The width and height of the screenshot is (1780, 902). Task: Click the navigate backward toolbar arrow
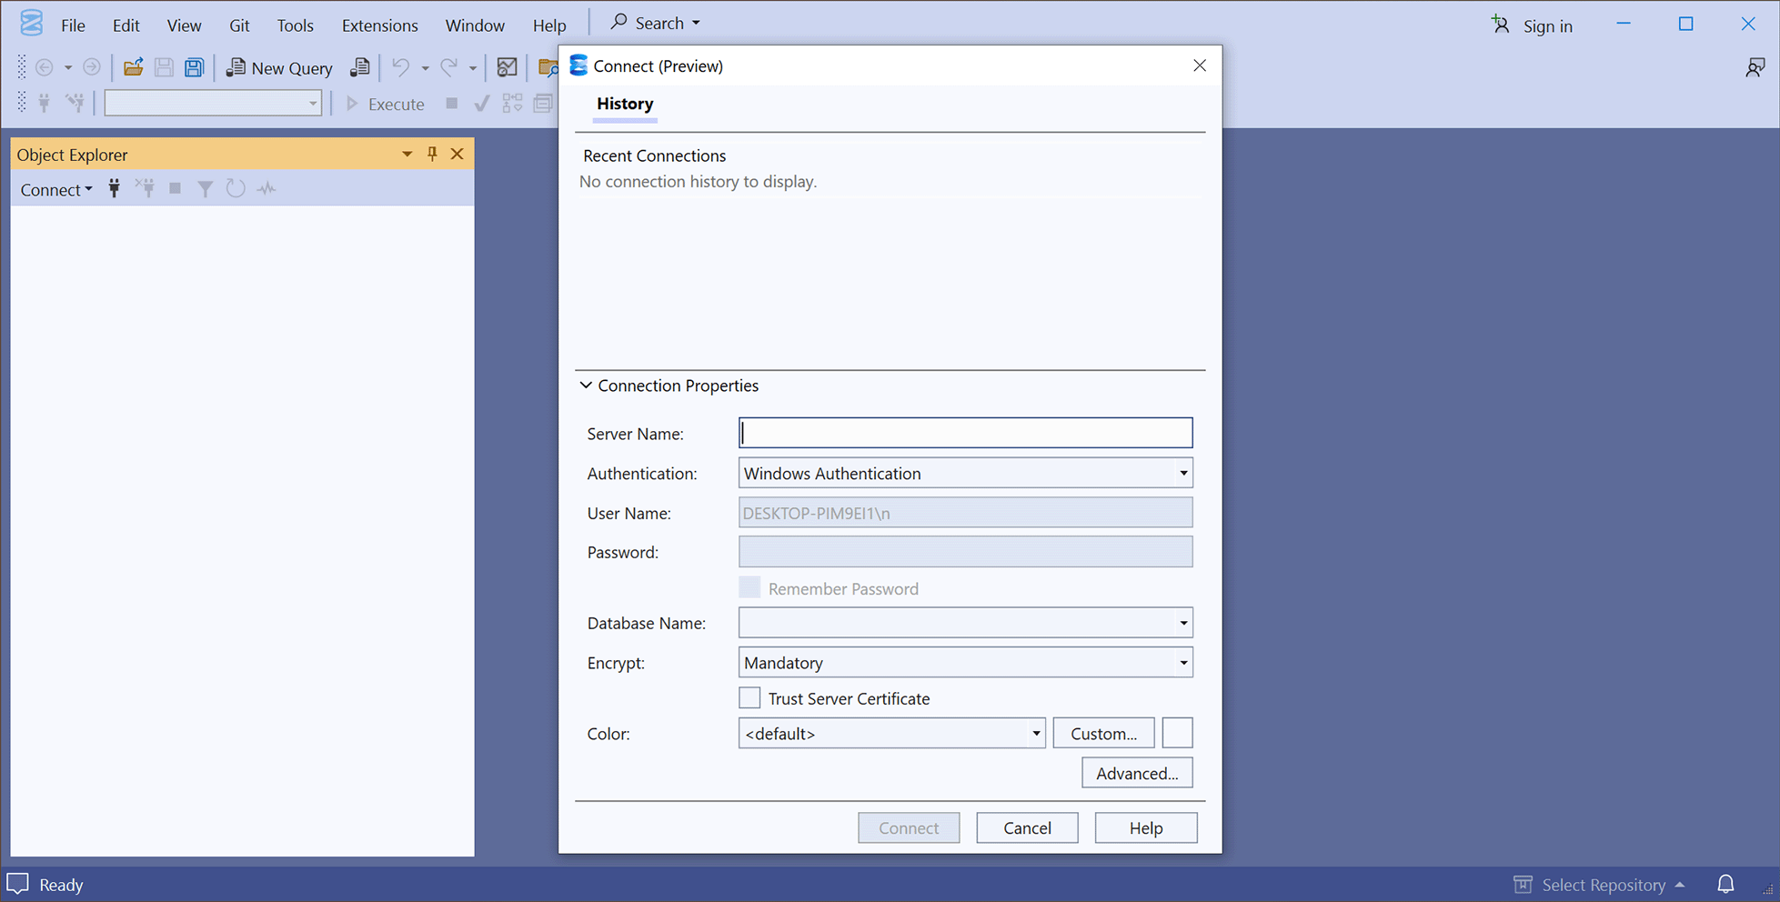(x=44, y=67)
